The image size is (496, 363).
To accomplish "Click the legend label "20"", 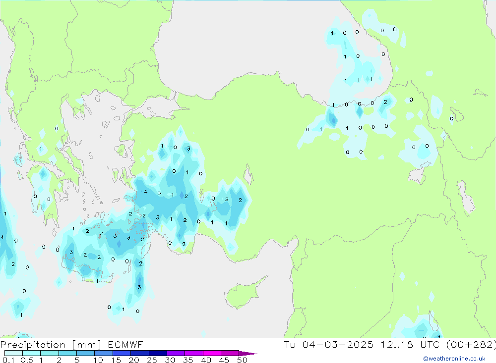I will pos(134,360).
